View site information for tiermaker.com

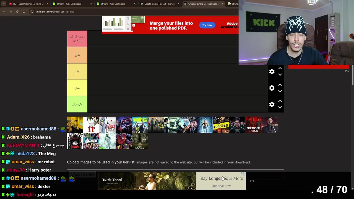(x=32, y=12)
